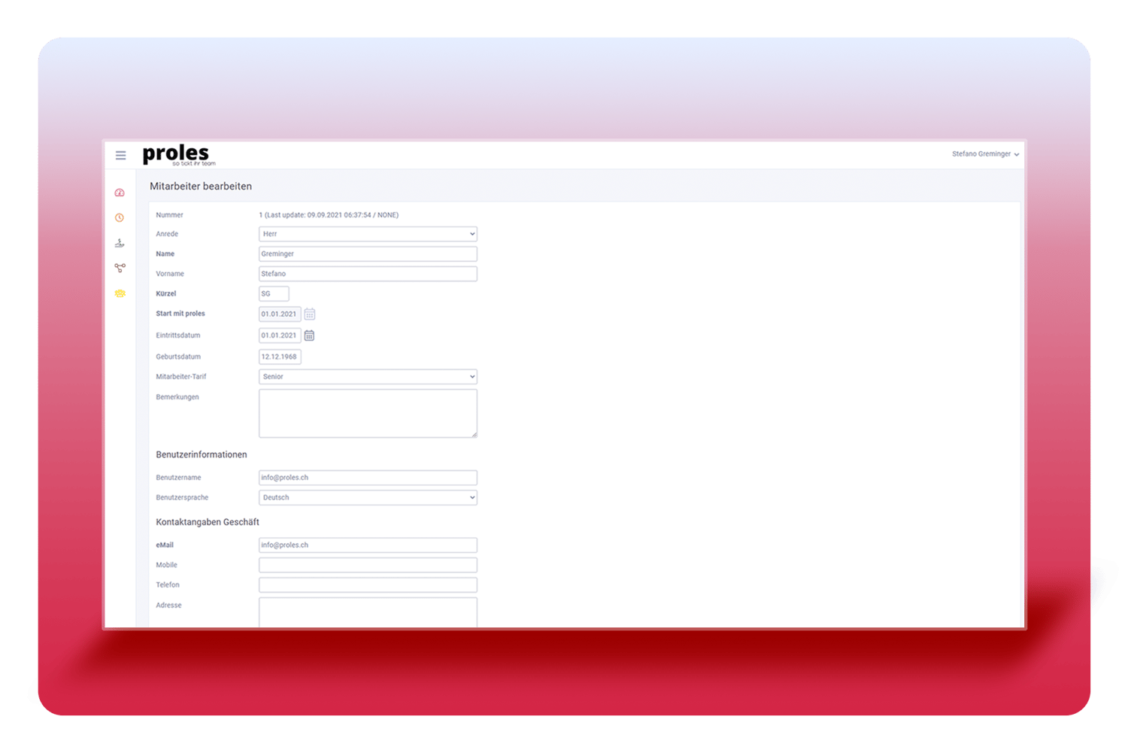Open calendar picker for Start mit proles
Screen dimensions: 1128x753
[310, 314]
